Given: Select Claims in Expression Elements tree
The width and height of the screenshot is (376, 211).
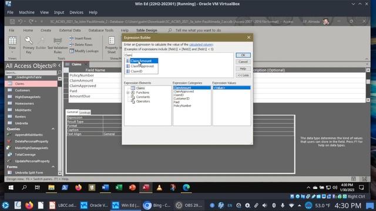Looking at the screenshot, I should tap(140, 88).
